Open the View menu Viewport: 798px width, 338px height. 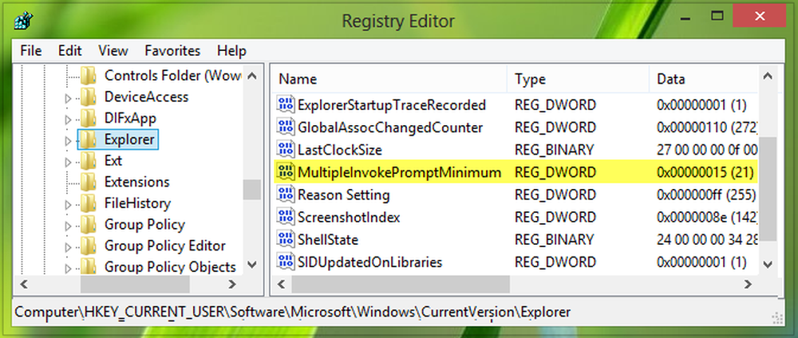[x=113, y=51]
